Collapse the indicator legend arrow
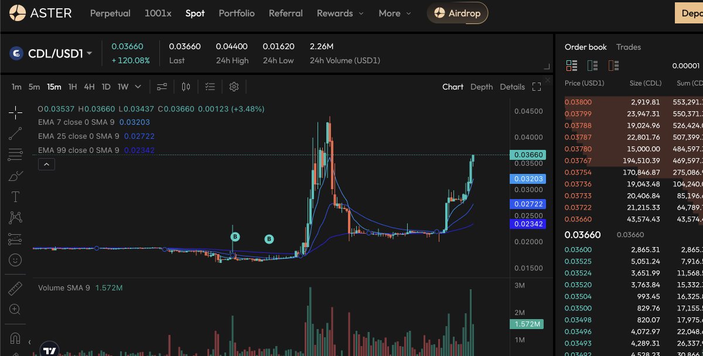Image resolution: width=703 pixels, height=356 pixels. tap(46, 165)
